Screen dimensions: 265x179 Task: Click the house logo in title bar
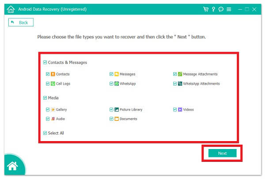(x=11, y=9)
